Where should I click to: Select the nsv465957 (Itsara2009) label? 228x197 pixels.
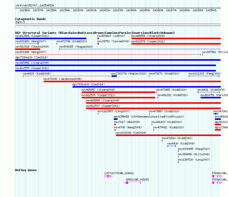[x=98, y=90]
